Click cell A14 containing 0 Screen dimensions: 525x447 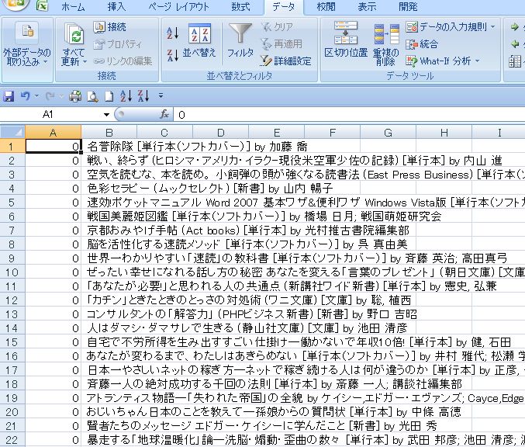coord(54,328)
